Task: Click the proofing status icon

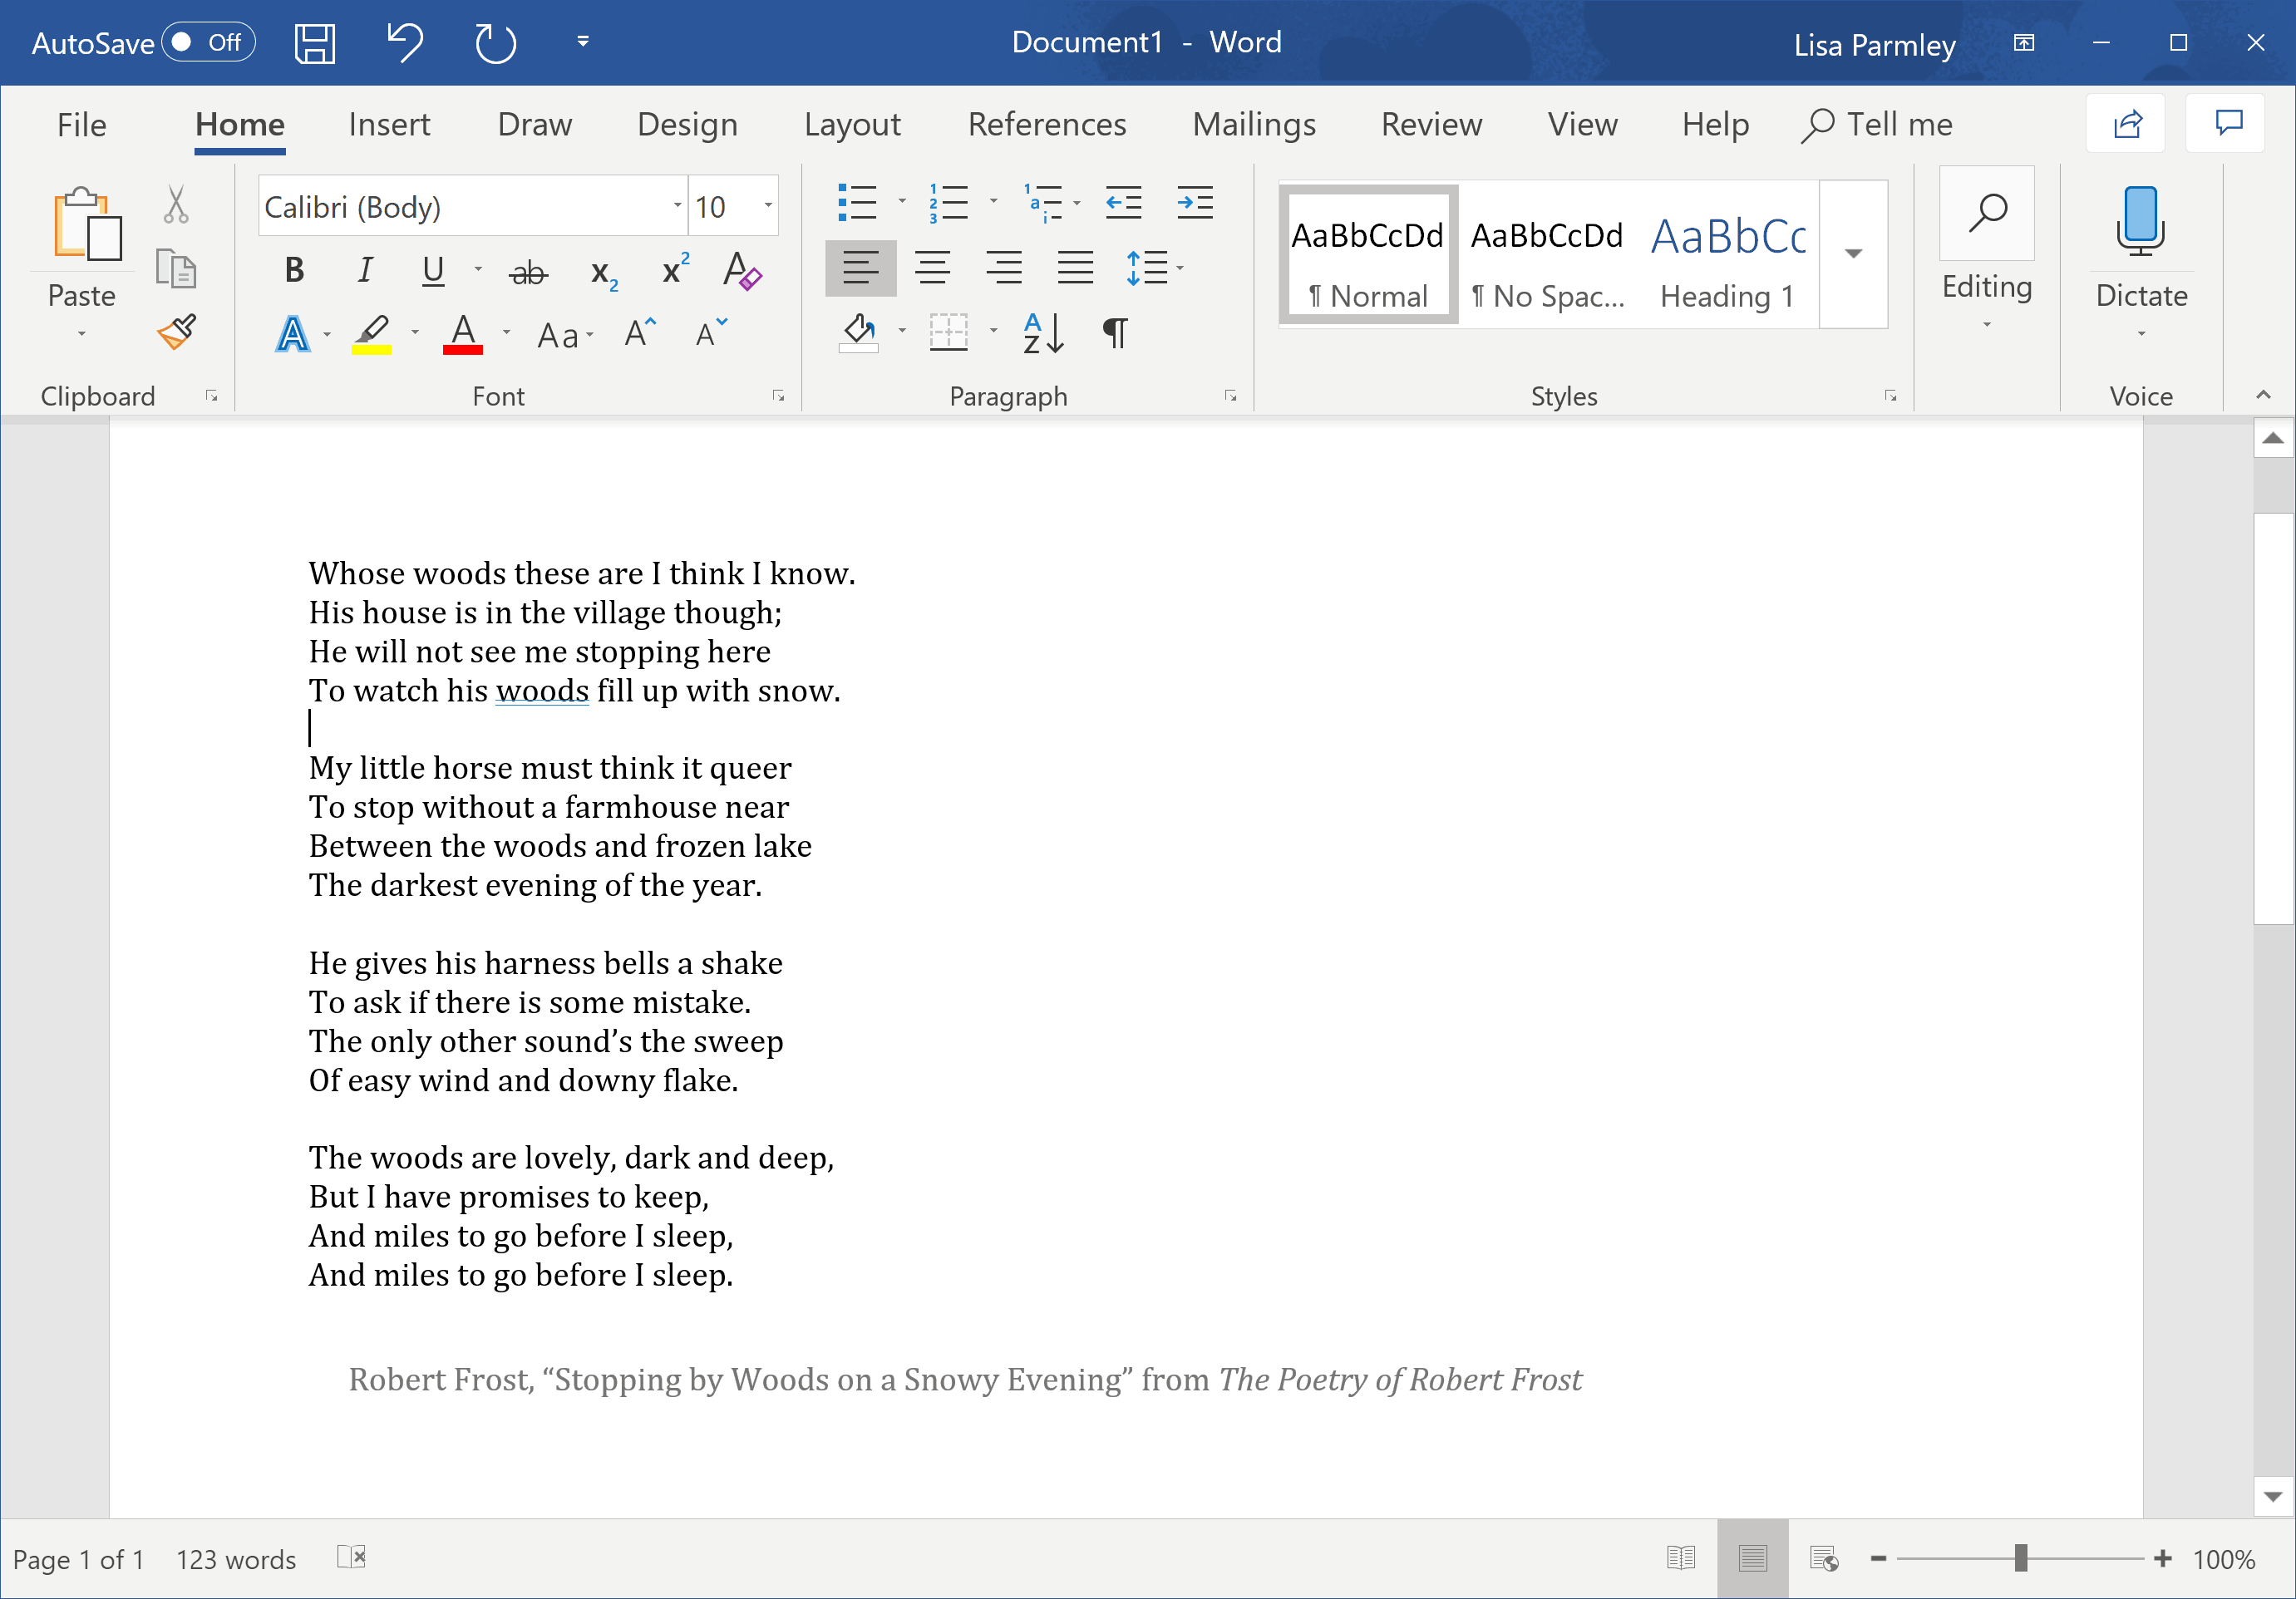Action: [x=352, y=1557]
